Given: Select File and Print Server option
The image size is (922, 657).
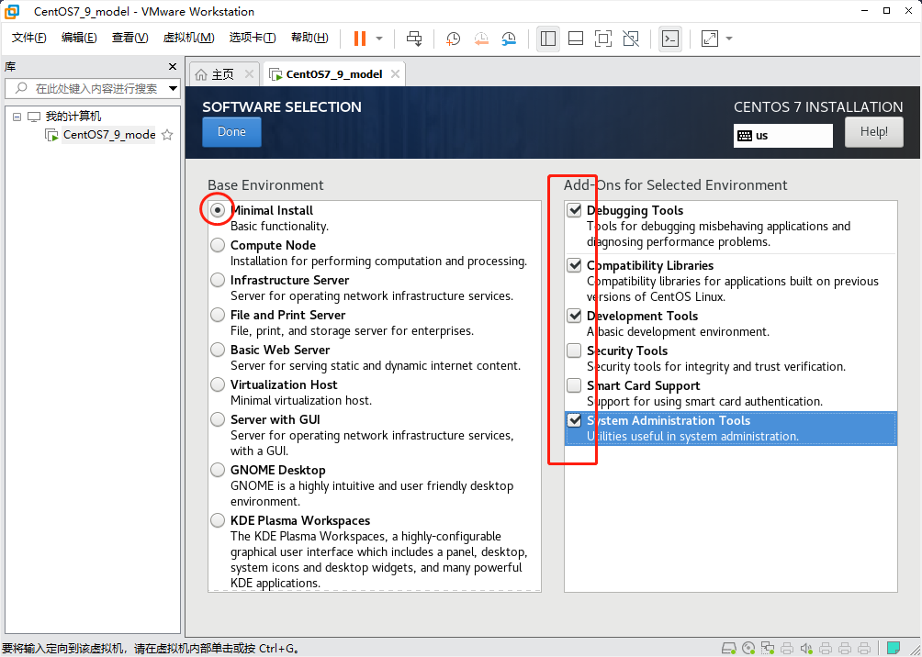Looking at the screenshot, I should pyautogui.click(x=218, y=315).
